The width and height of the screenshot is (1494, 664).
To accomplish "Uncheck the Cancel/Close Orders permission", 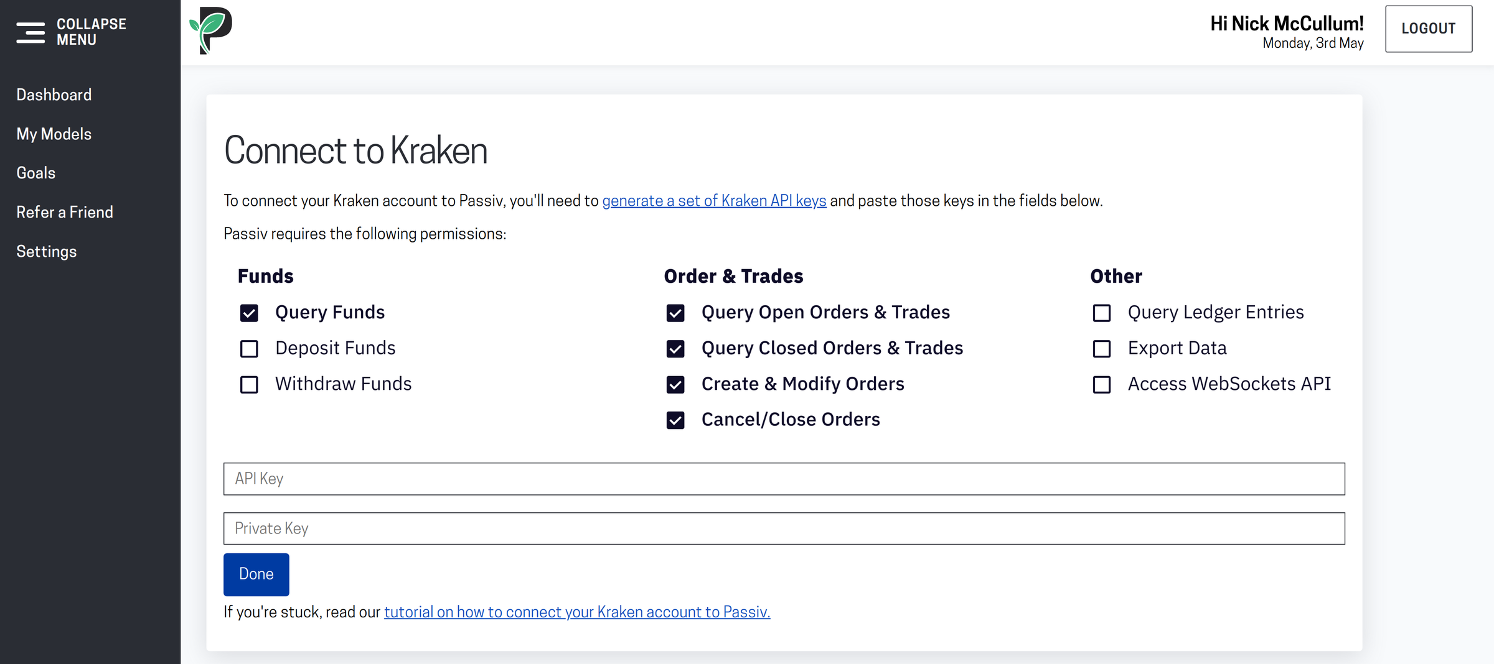I will pyautogui.click(x=675, y=420).
